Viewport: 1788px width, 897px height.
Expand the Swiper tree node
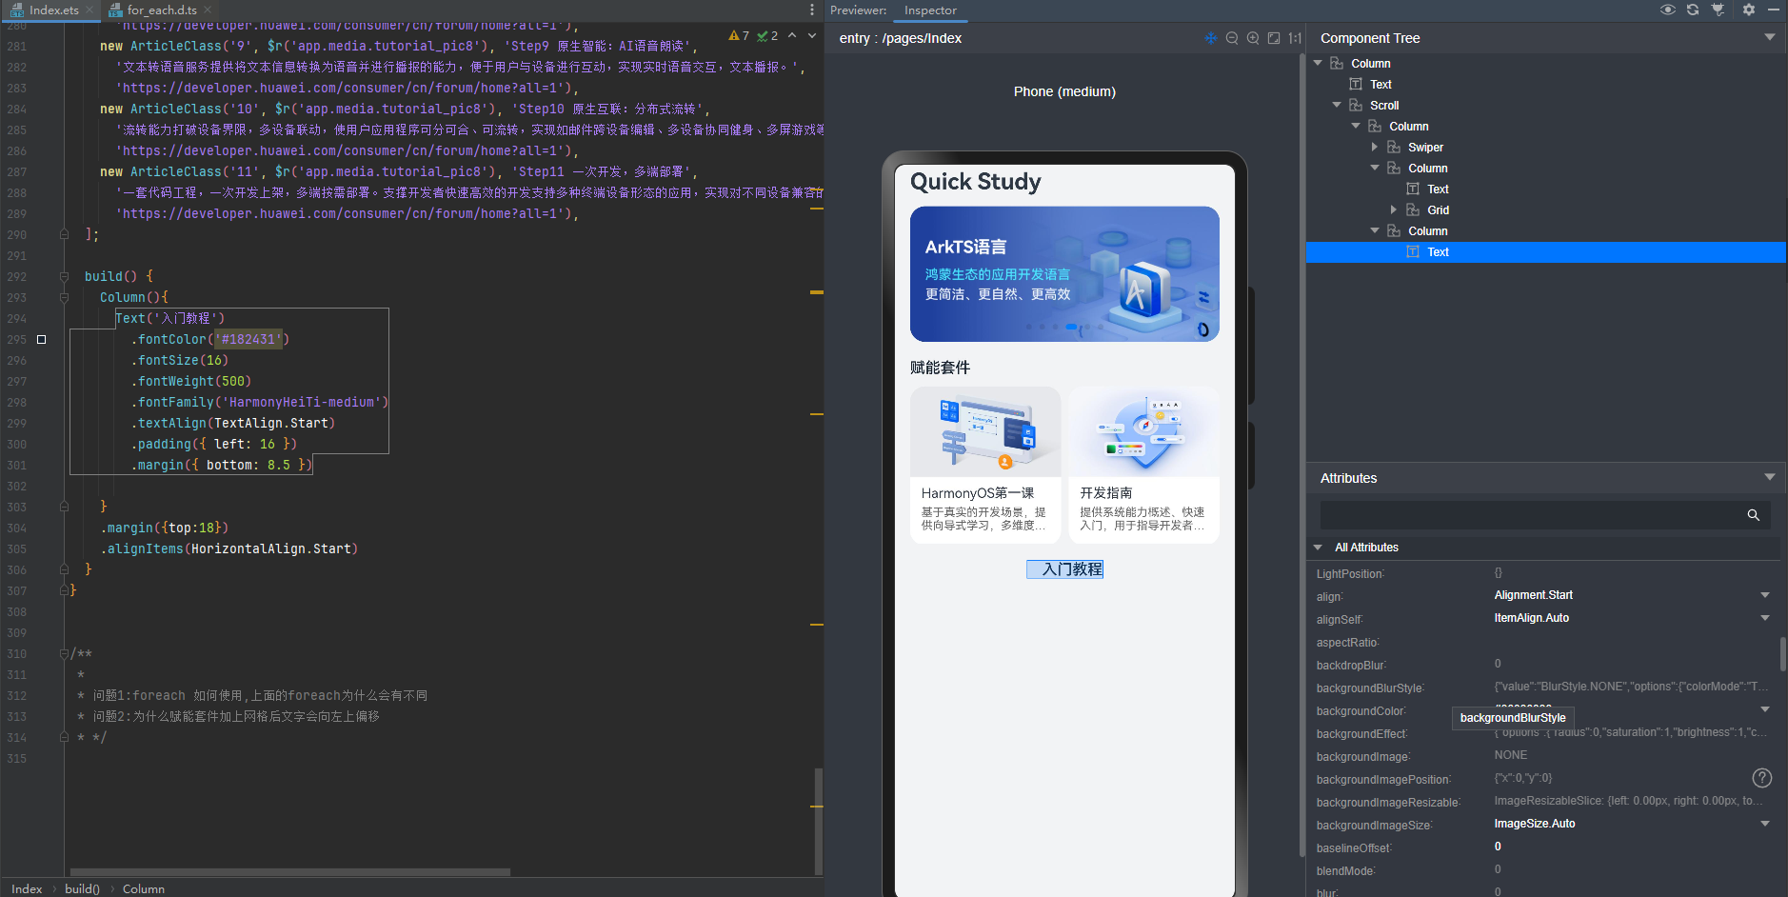point(1375,147)
